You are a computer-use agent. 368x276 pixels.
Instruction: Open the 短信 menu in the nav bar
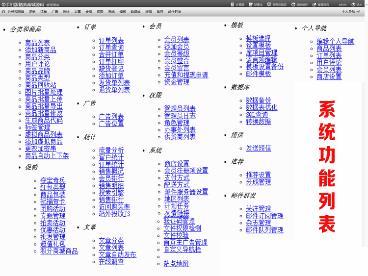(x=149, y=12)
